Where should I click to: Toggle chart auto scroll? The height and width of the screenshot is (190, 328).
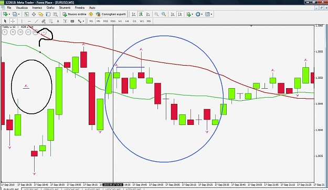pyautogui.click(x=173, y=14)
